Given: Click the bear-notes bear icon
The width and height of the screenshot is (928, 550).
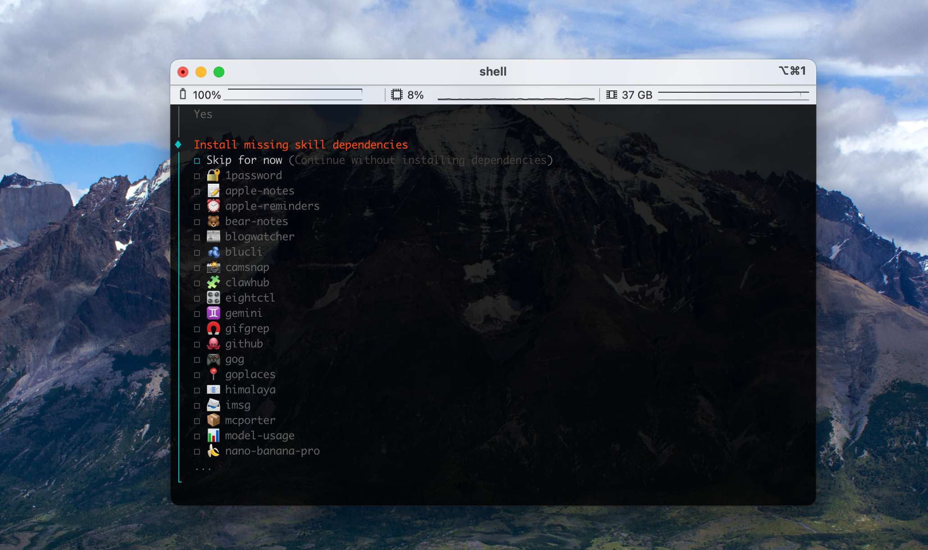Looking at the screenshot, I should [214, 221].
